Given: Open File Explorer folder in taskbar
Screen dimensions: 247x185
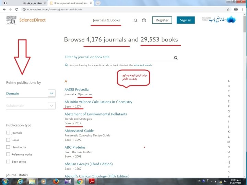Looking at the screenshot, I should click(x=32, y=182).
